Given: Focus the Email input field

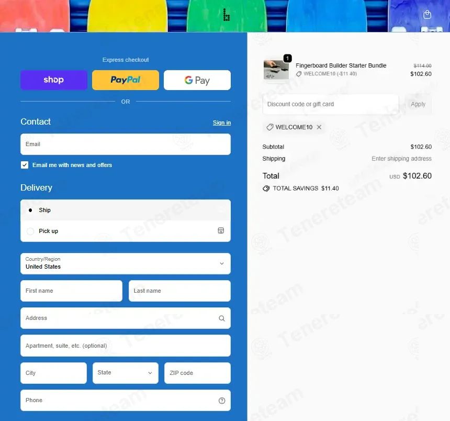Looking at the screenshot, I should coord(126,144).
